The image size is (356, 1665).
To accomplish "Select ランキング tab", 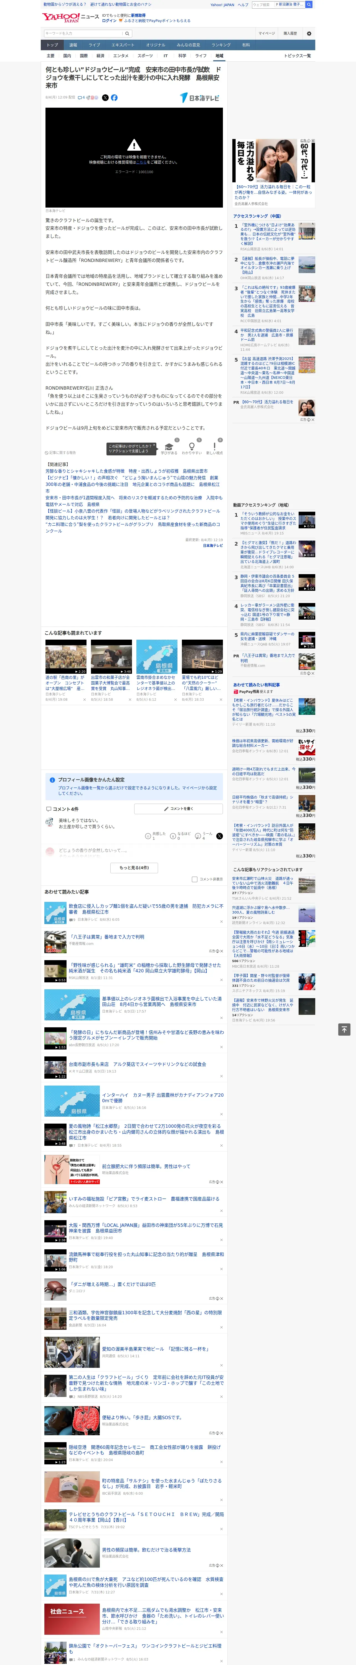I will [221, 45].
